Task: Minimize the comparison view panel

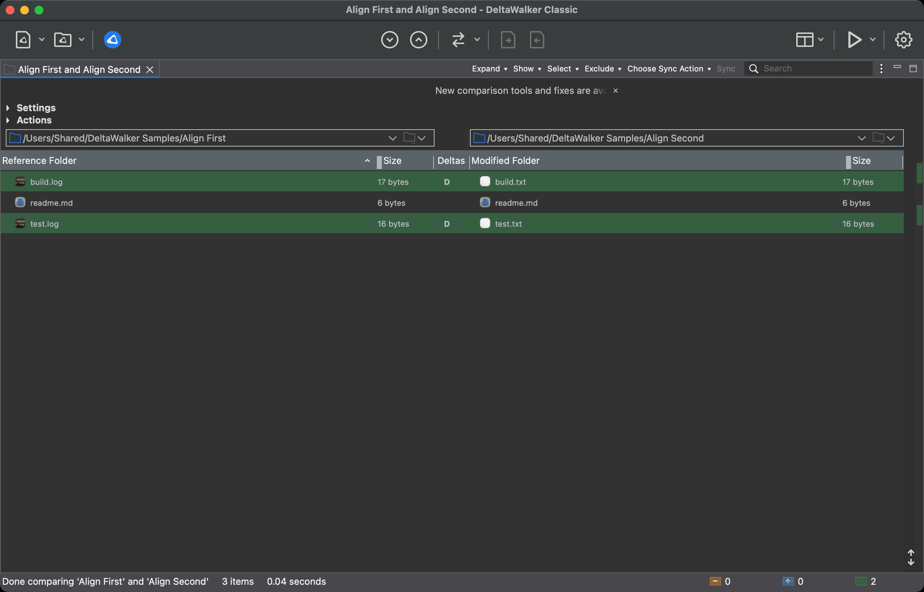Action: [897, 67]
